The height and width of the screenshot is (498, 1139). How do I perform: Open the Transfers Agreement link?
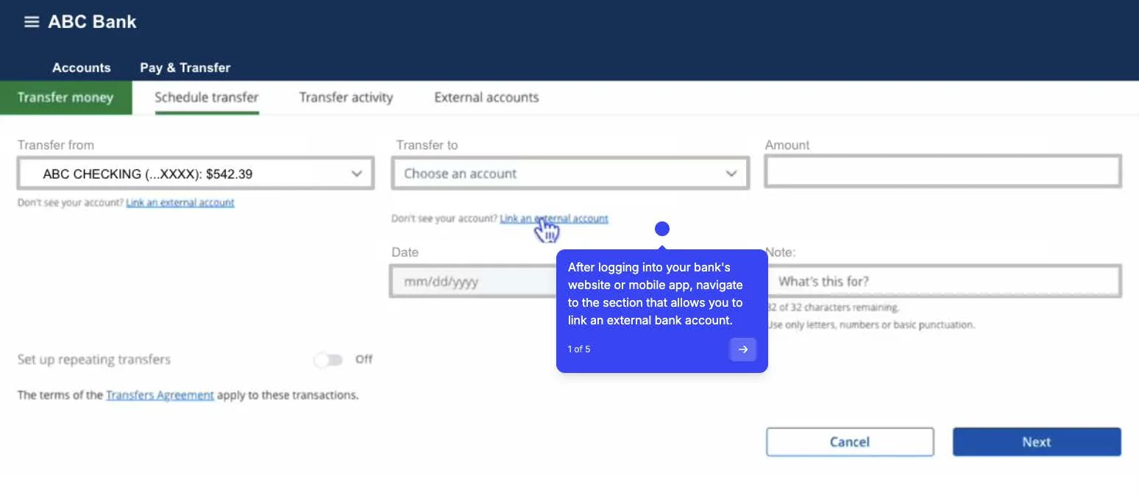point(160,395)
